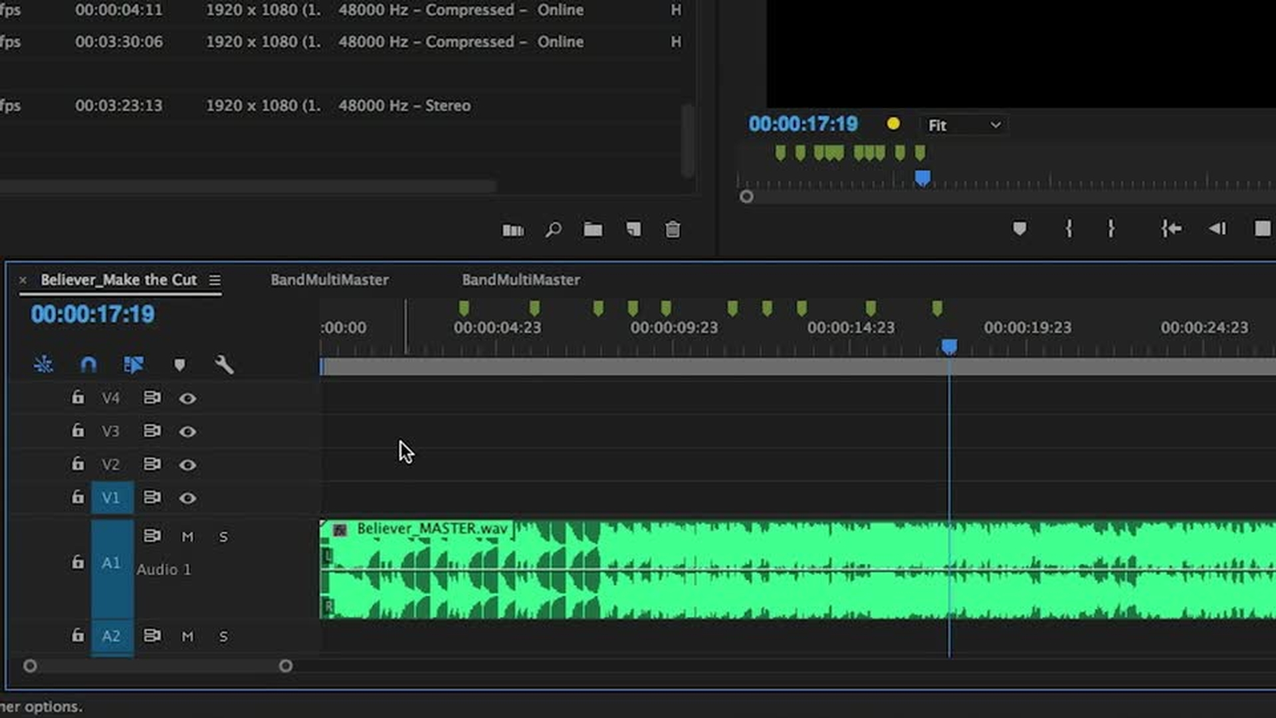Image resolution: width=1276 pixels, height=718 pixels.
Task: Click last green marker on timeline ruler
Action: (937, 308)
